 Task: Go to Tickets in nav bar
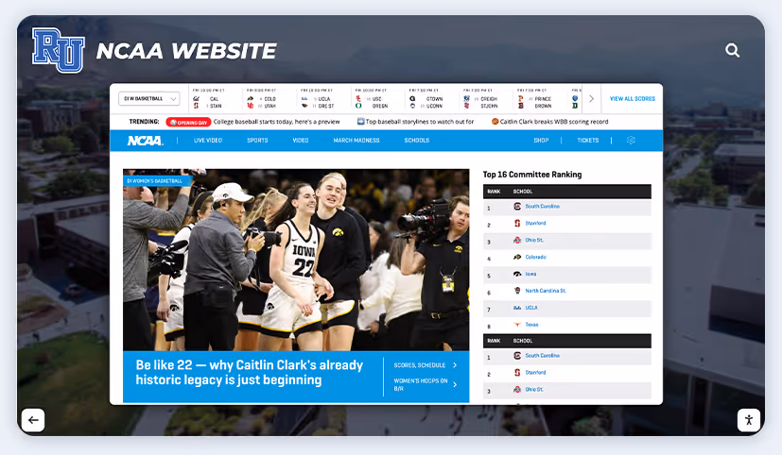588,141
